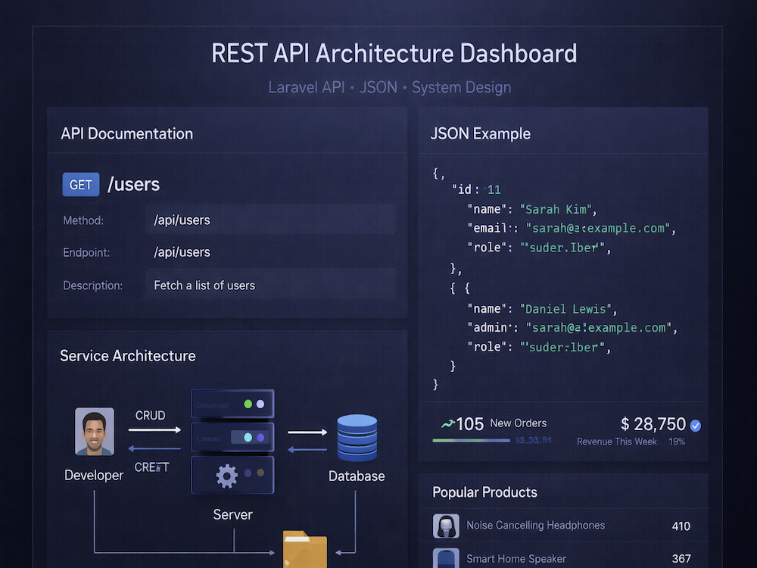Click the Server label under rack

(x=232, y=514)
